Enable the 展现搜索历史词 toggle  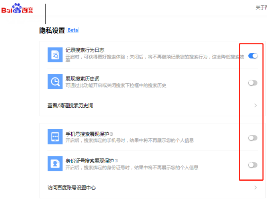(x=253, y=83)
